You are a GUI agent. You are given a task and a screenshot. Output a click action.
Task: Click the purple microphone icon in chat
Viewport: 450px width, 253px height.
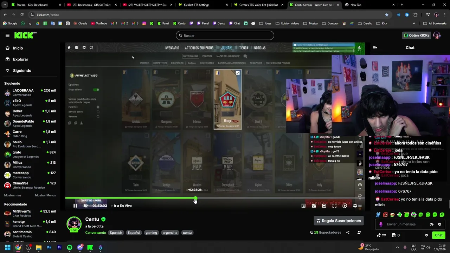(x=381, y=224)
